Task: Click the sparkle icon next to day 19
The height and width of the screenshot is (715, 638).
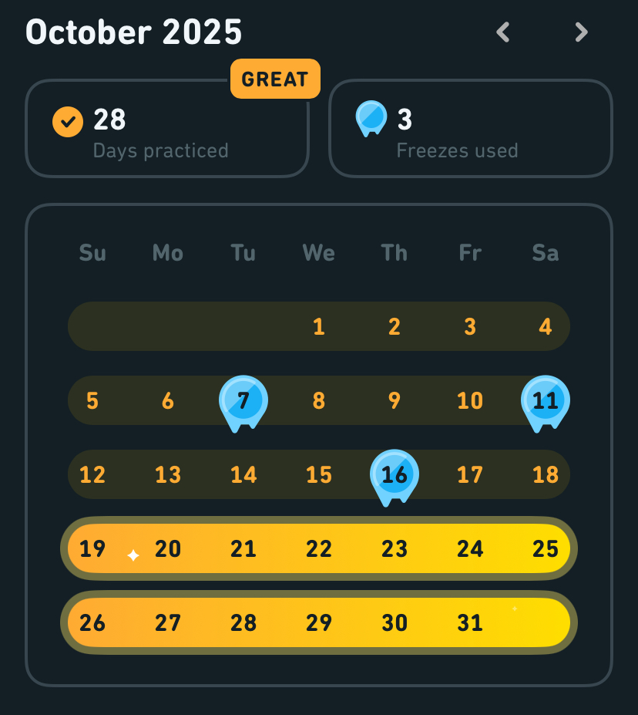Action: [133, 555]
